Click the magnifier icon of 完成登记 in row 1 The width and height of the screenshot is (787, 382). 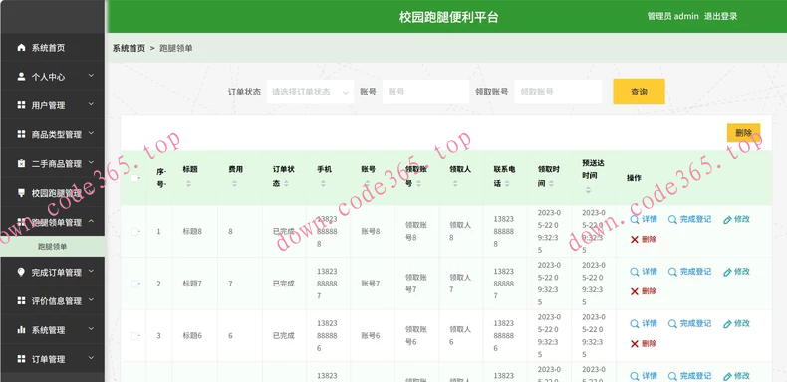[672, 219]
